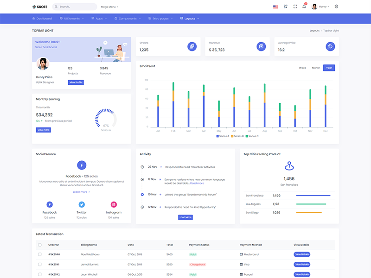371x278 pixels.
Task: Click the View Profile button
Action: point(76,82)
